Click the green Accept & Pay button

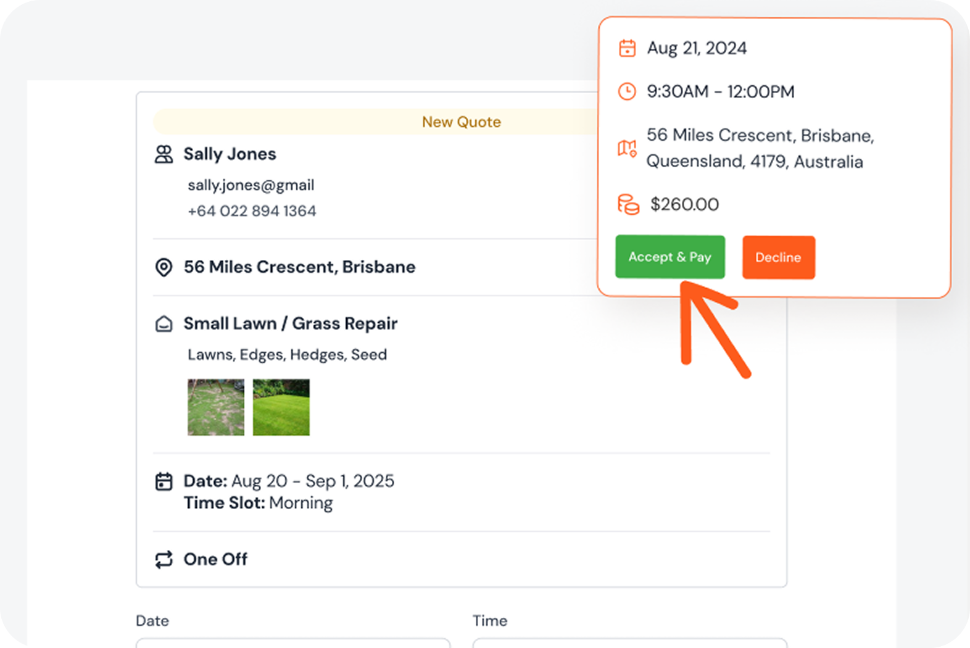(669, 257)
